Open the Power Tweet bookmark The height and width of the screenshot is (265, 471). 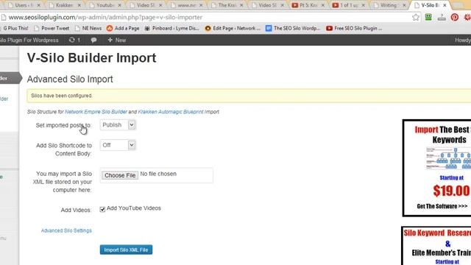(x=52, y=28)
